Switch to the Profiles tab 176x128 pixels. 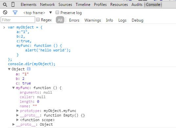tap(100, 5)
